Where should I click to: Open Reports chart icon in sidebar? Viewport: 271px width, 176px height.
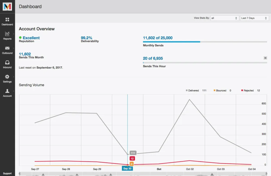[x=7, y=34]
